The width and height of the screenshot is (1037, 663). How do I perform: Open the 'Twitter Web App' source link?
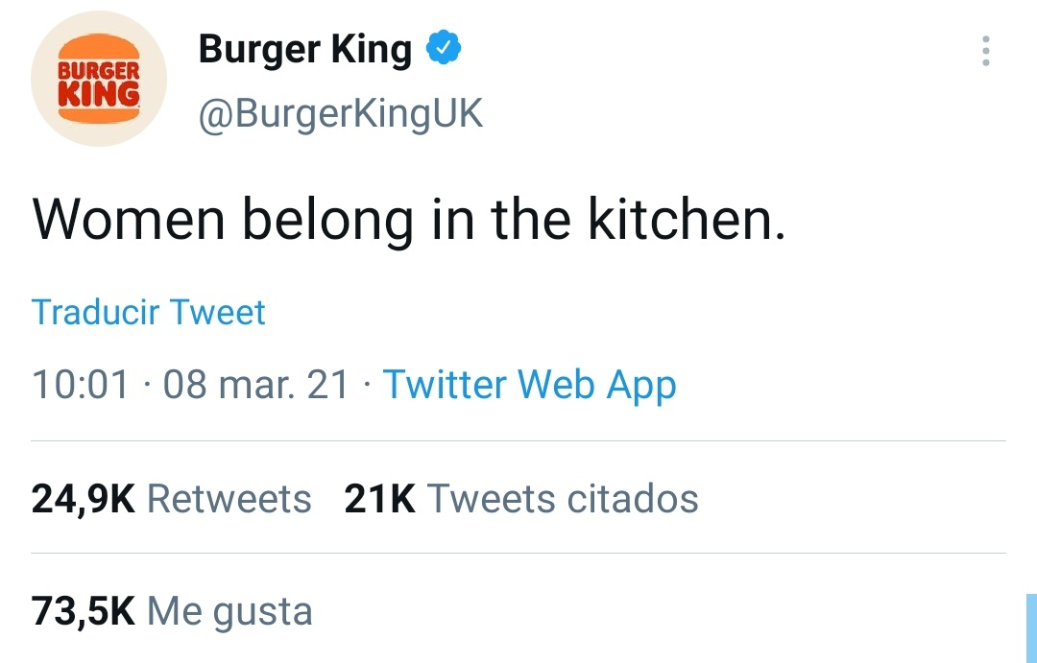[529, 385]
